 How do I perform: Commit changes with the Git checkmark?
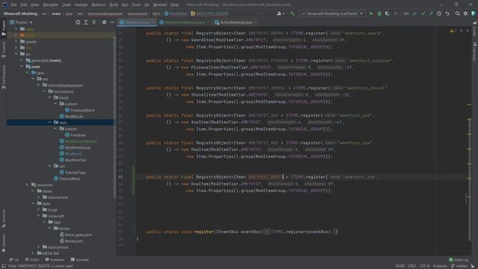tap(423, 13)
